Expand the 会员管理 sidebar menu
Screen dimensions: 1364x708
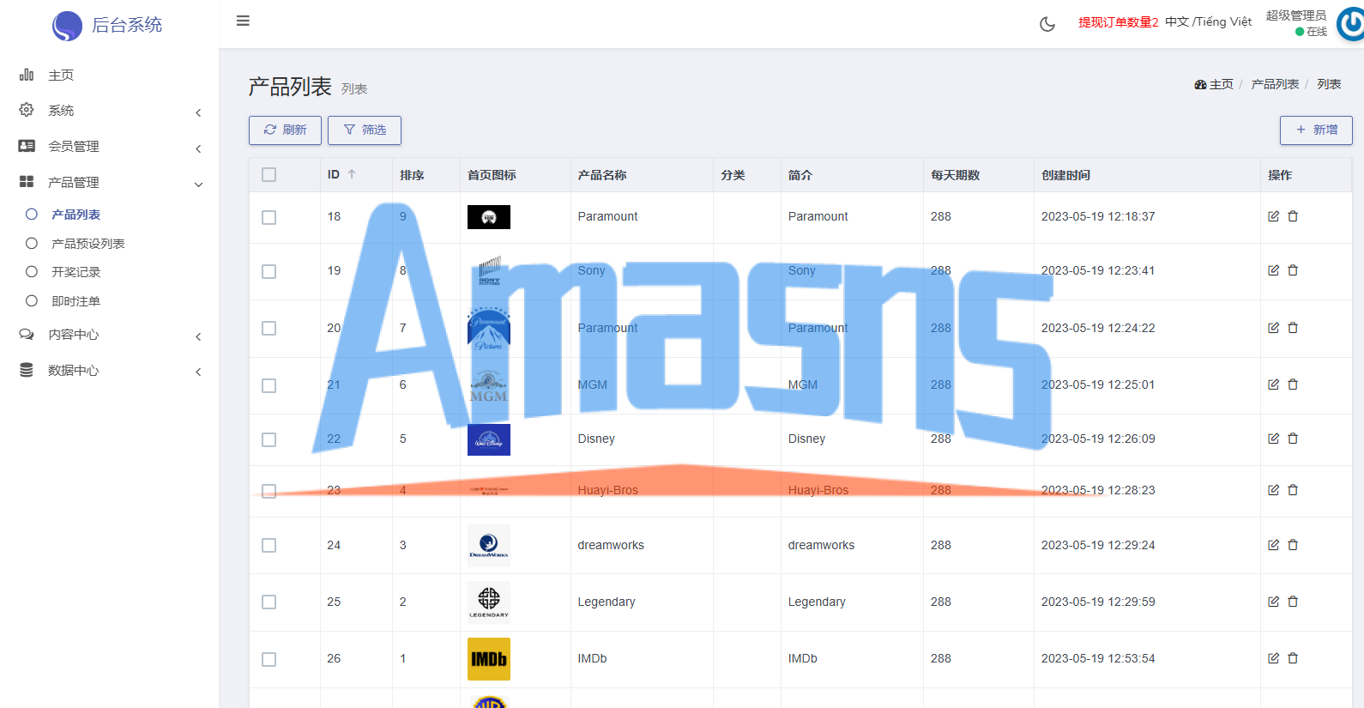click(110, 147)
